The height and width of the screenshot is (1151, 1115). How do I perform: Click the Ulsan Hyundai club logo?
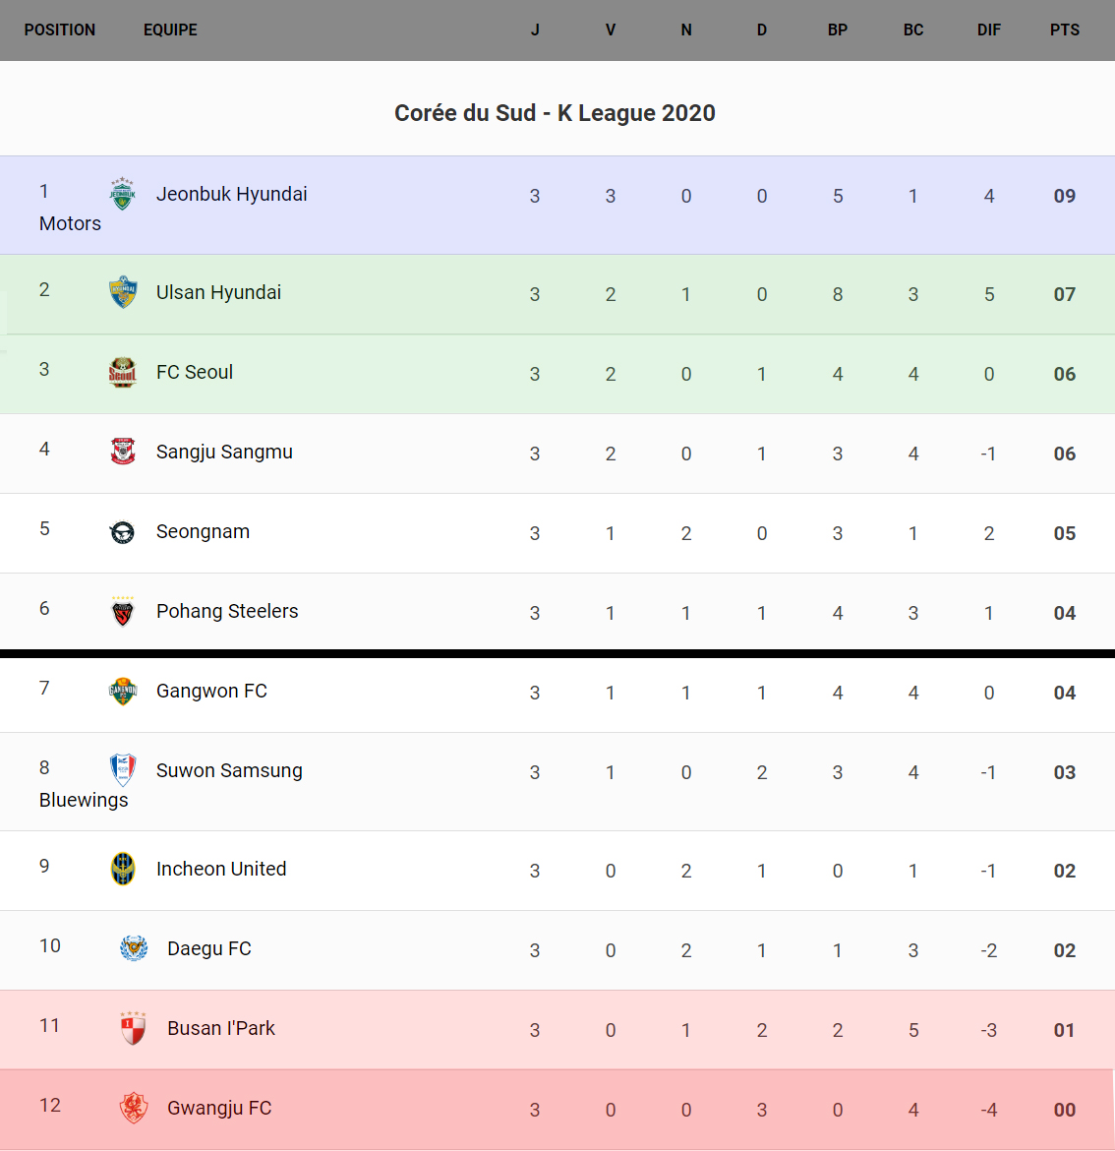pos(122,292)
